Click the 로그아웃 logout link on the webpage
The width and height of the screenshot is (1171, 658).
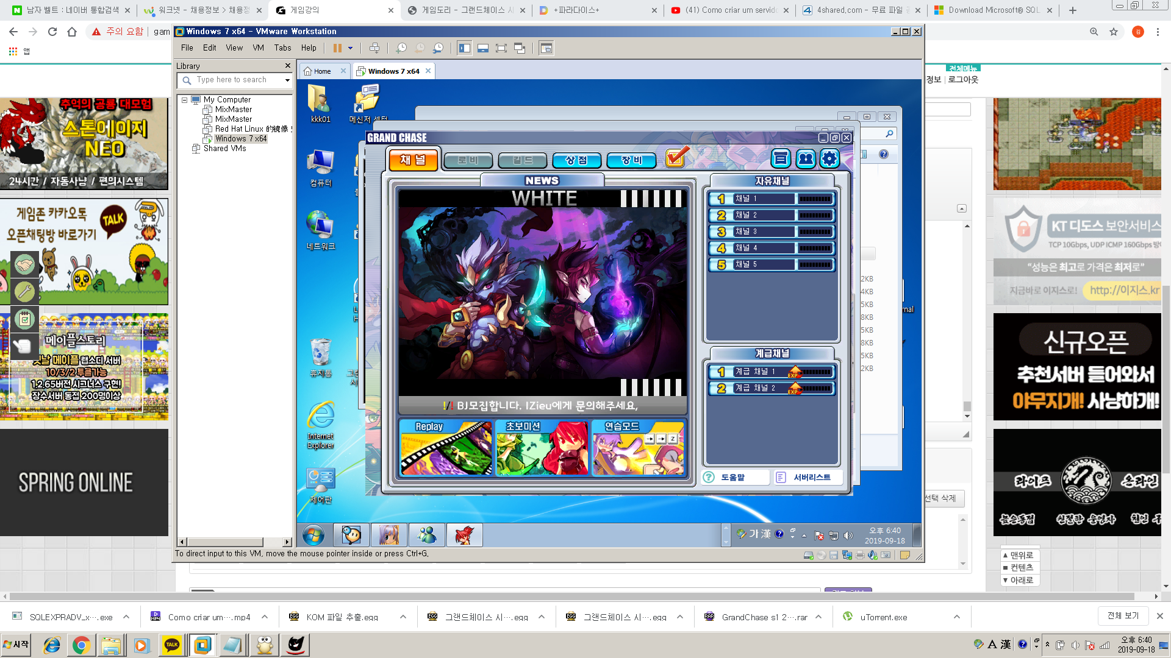tap(962, 80)
